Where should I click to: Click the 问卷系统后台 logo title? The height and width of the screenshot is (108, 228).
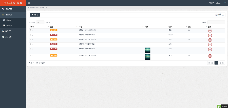[13, 3]
